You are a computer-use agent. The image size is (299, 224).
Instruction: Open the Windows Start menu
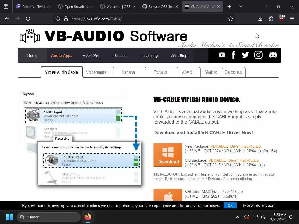click(9, 217)
